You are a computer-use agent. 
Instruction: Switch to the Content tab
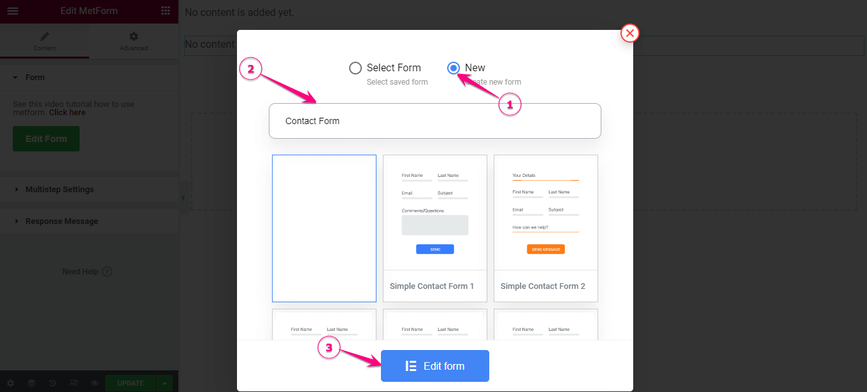pyautogui.click(x=45, y=42)
